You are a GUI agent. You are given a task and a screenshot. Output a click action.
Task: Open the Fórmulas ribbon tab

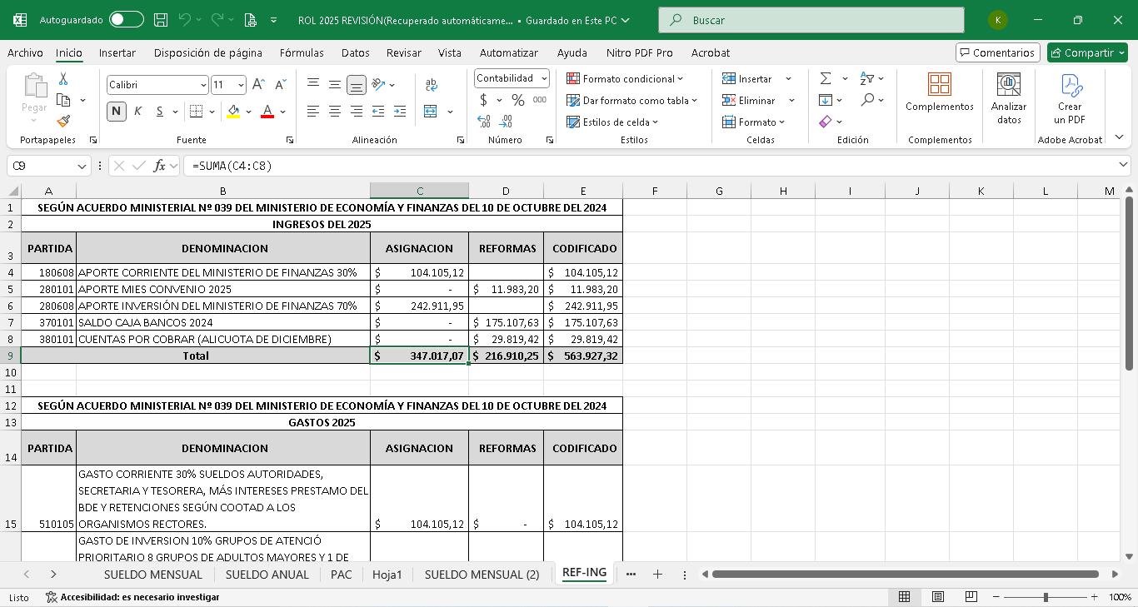point(302,52)
